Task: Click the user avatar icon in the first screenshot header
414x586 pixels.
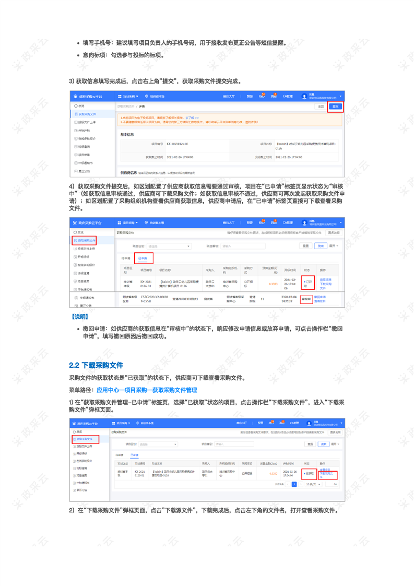Action: click(304, 97)
